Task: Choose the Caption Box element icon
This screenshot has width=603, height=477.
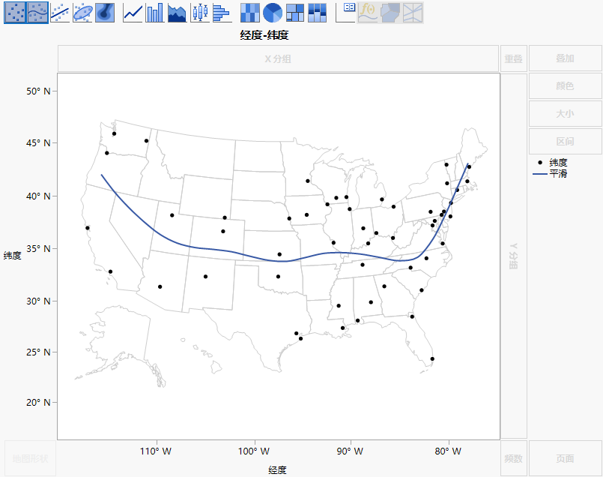Action: [x=345, y=13]
